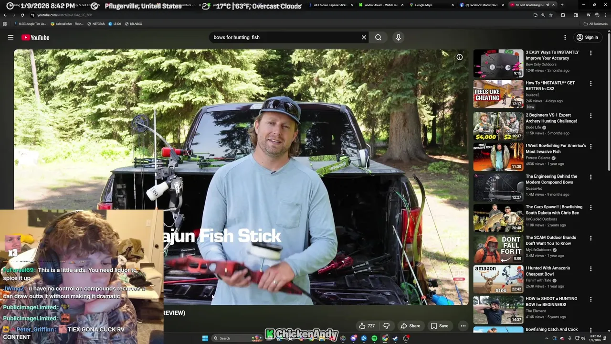Viewport: 611px width, 344px height.
Task: Open thumbnail of '3 EASY Ways To INSTANTLY Improve'
Action: [x=498, y=64]
